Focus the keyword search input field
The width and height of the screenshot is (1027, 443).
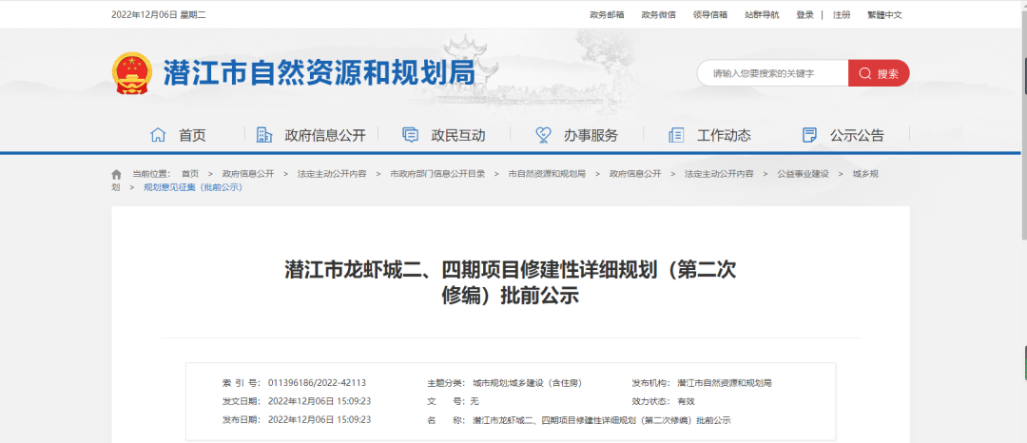772,73
